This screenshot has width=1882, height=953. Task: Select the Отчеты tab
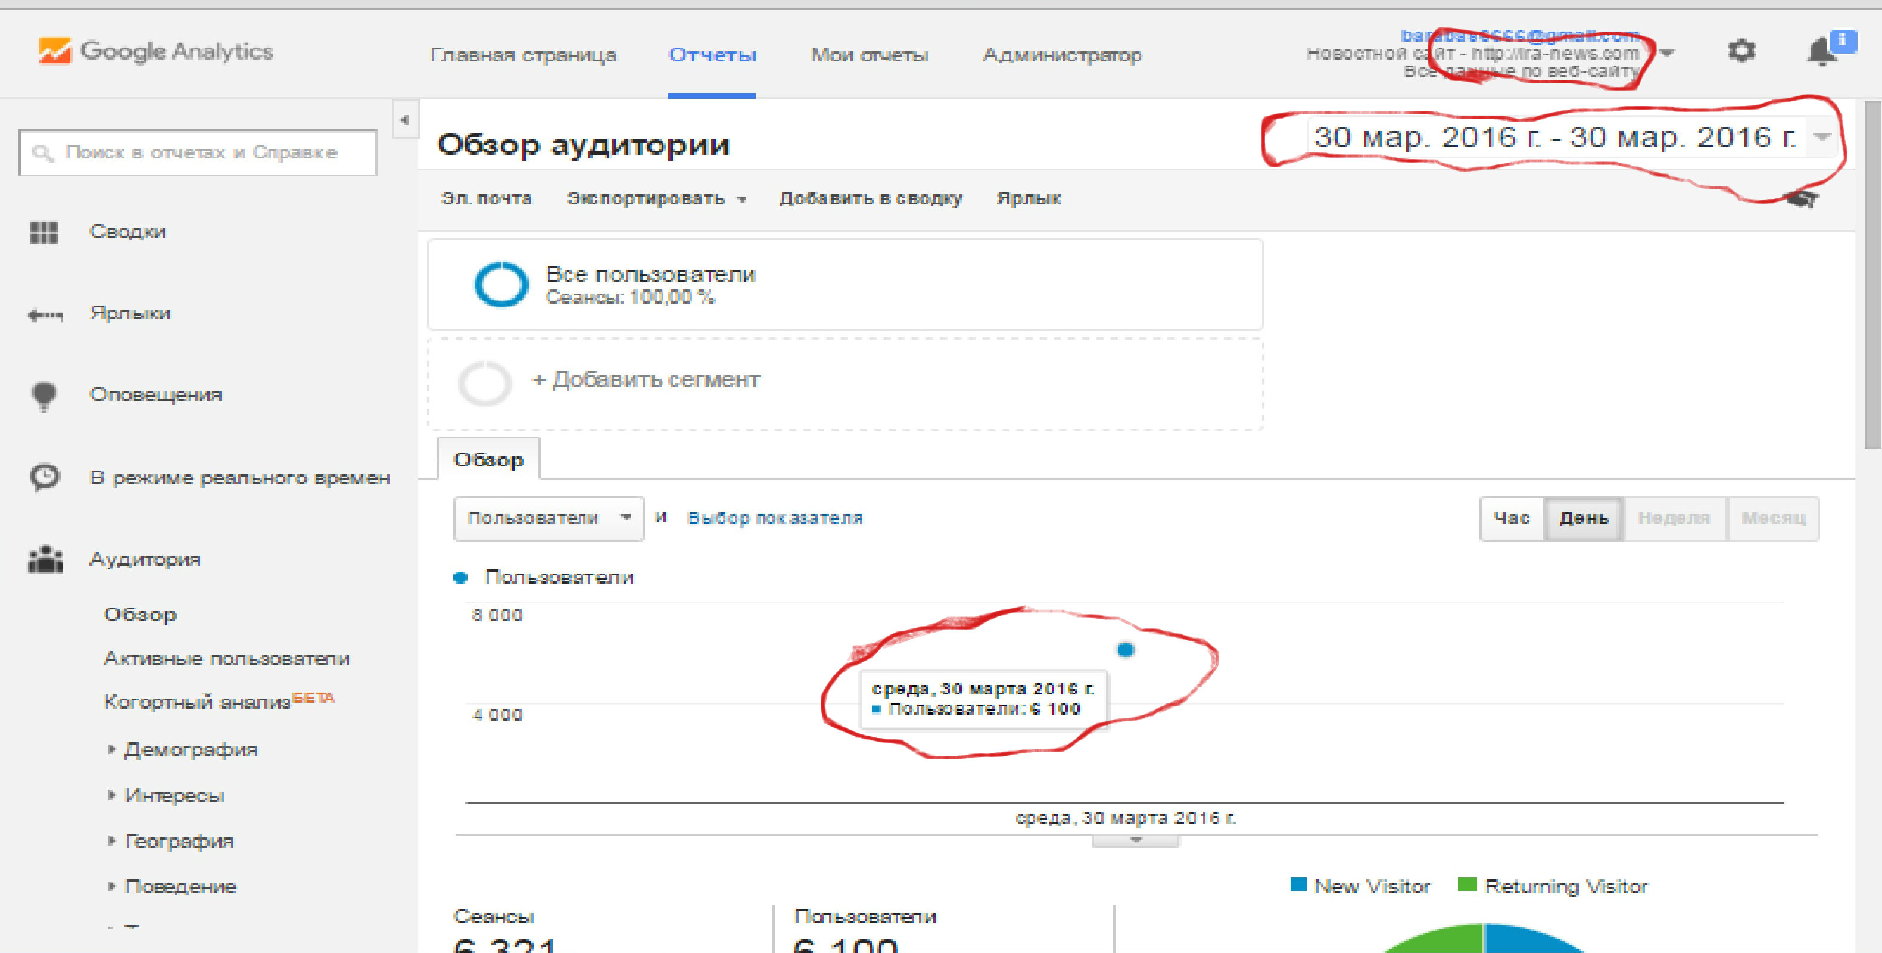[712, 55]
